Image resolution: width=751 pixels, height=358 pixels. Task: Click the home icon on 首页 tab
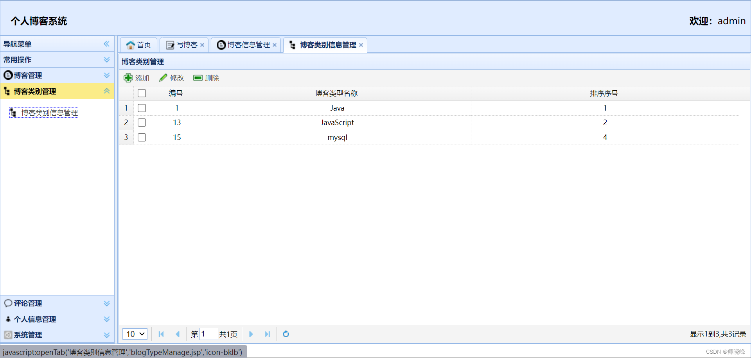(x=131, y=45)
